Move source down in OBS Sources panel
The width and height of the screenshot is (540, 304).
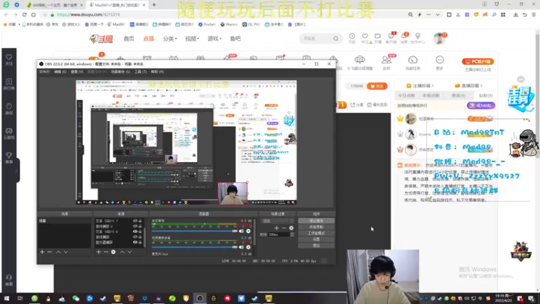click(x=130, y=252)
